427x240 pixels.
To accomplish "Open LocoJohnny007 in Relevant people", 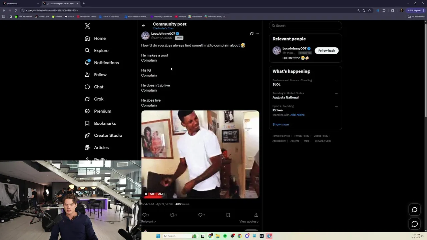I will 294,49.
